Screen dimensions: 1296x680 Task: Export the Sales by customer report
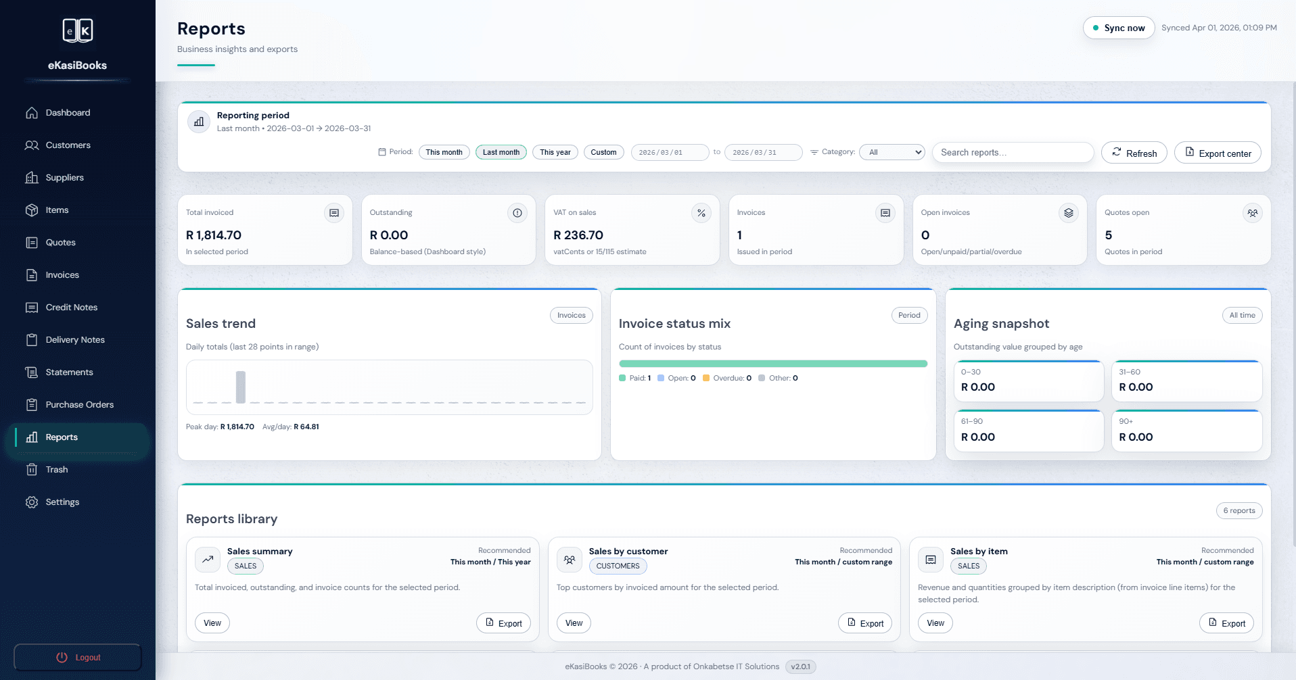pyautogui.click(x=865, y=623)
